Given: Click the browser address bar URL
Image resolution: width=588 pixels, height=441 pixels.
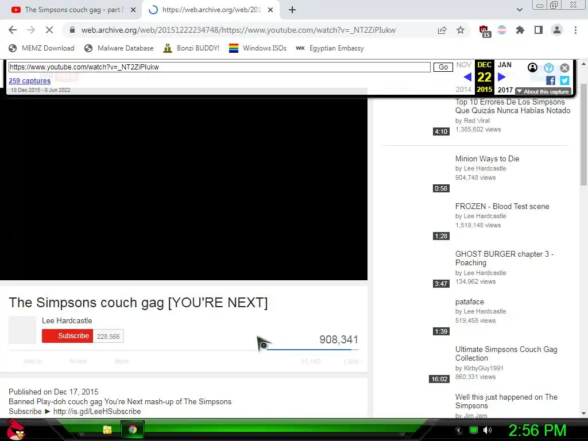Looking at the screenshot, I should [238, 30].
